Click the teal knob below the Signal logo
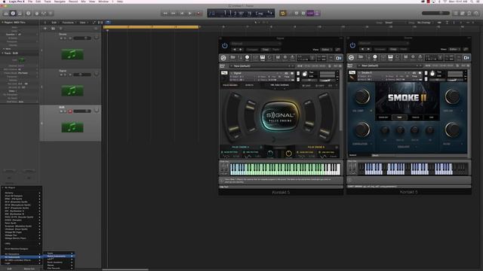The height and width of the screenshot is (271, 483). (270, 154)
